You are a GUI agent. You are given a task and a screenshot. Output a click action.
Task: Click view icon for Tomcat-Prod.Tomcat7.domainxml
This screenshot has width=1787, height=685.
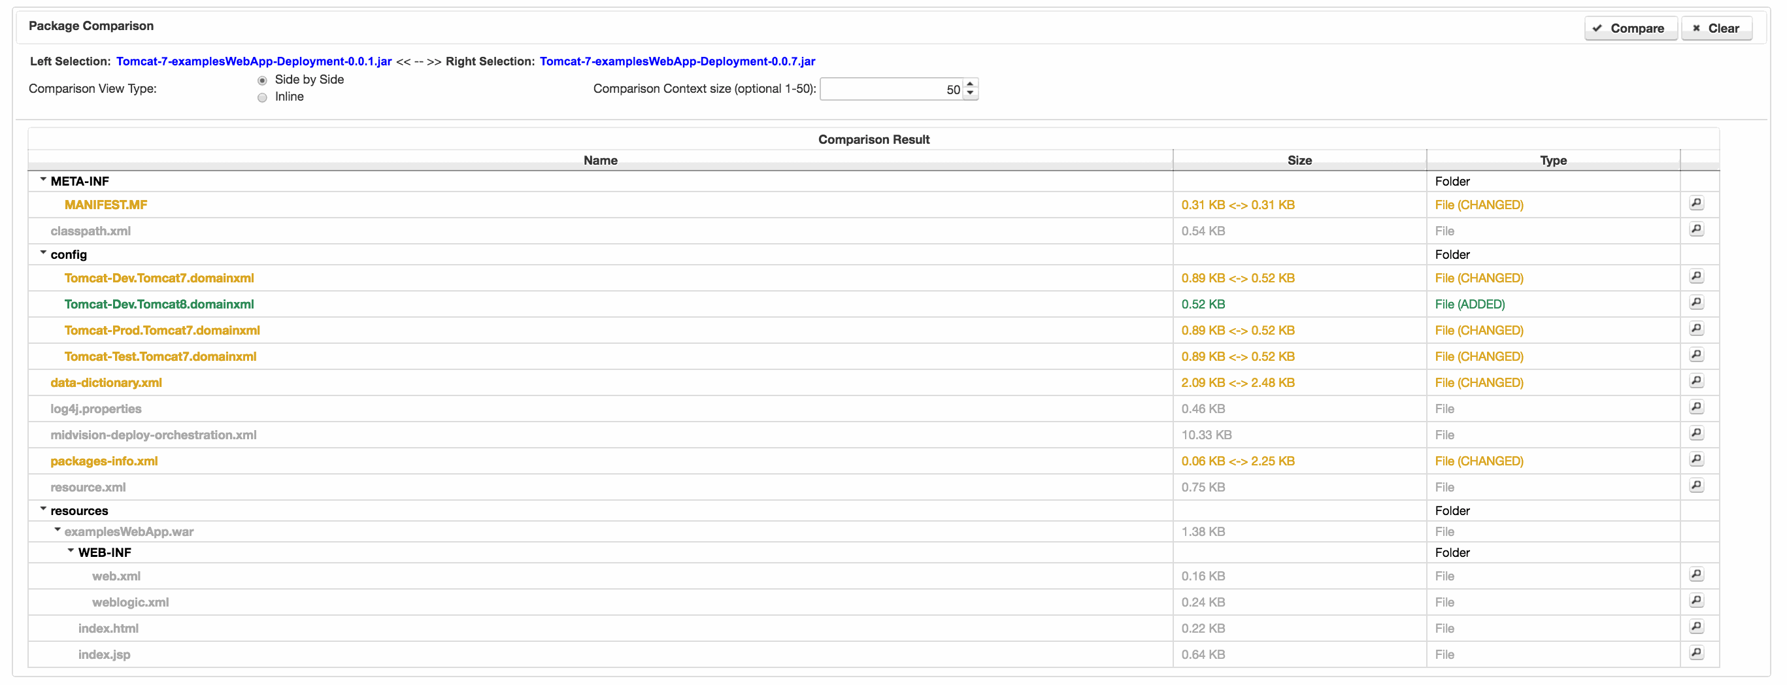(1696, 329)
